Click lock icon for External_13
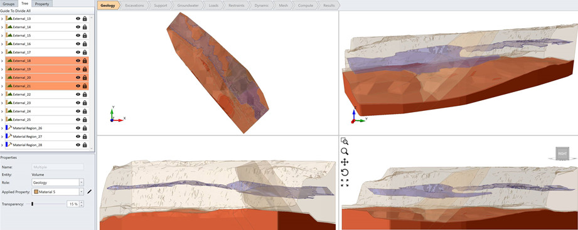 [x=85, y=19]
